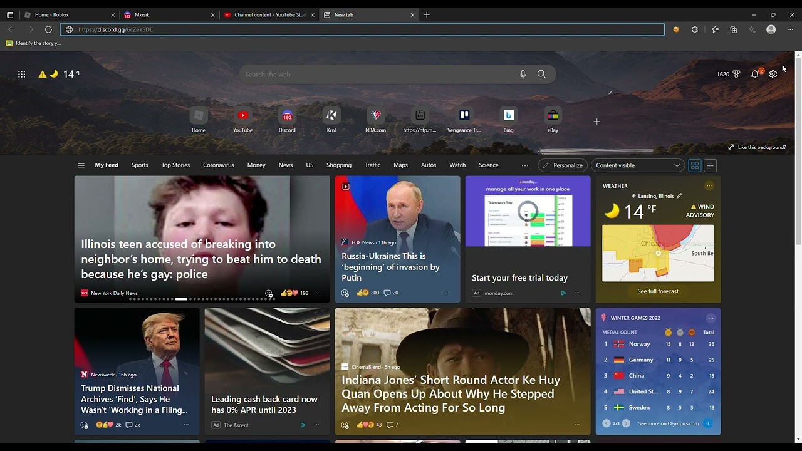Screen dimensions: 802x451
Task: Switch to Channel content YouTube Studio tab
Action: click(269, 14)
